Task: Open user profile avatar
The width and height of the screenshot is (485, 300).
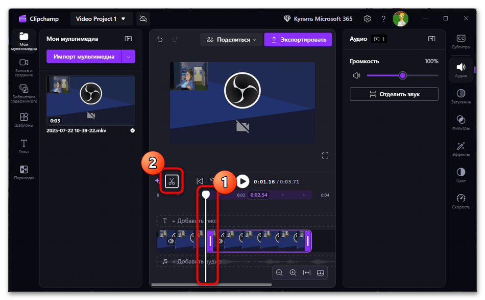Action: 401,19
